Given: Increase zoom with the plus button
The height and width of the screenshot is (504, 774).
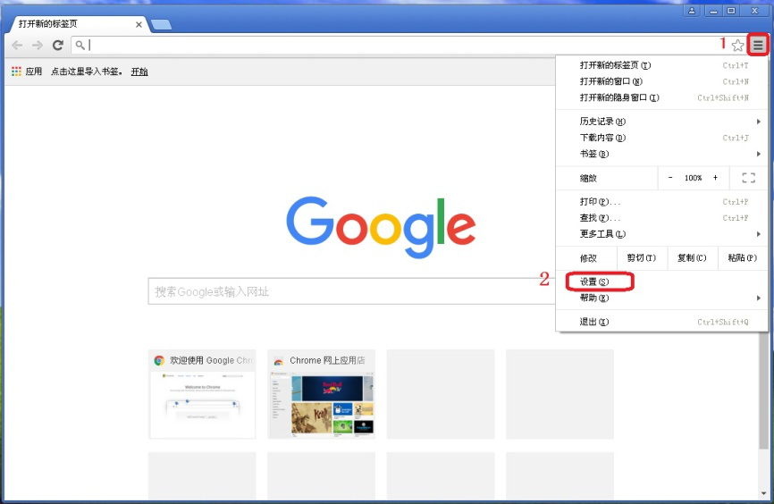Looking at the screenshot, I should tap(715, 178).
